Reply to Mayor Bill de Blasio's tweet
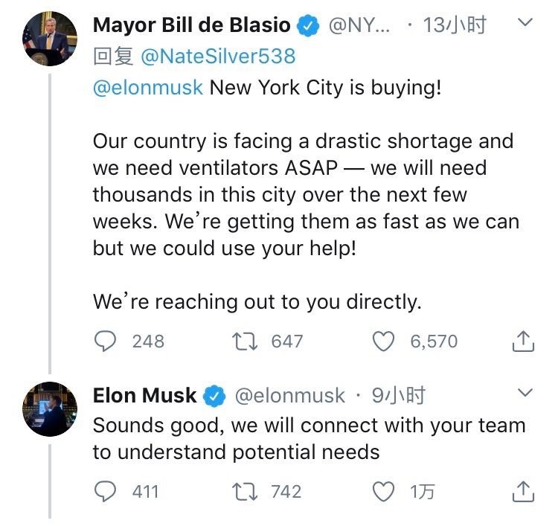 coord(106,341)
